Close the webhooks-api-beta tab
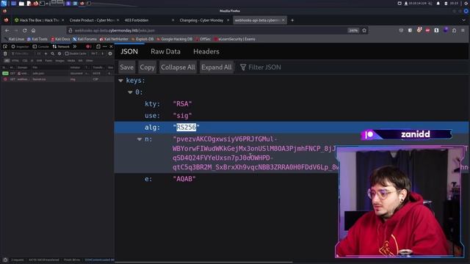470x264 pixels. pos(283,21)
